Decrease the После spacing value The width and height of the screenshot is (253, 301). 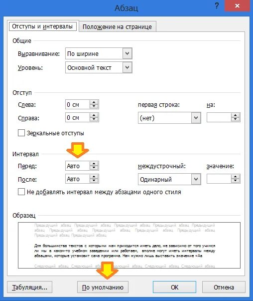point(94,181)
